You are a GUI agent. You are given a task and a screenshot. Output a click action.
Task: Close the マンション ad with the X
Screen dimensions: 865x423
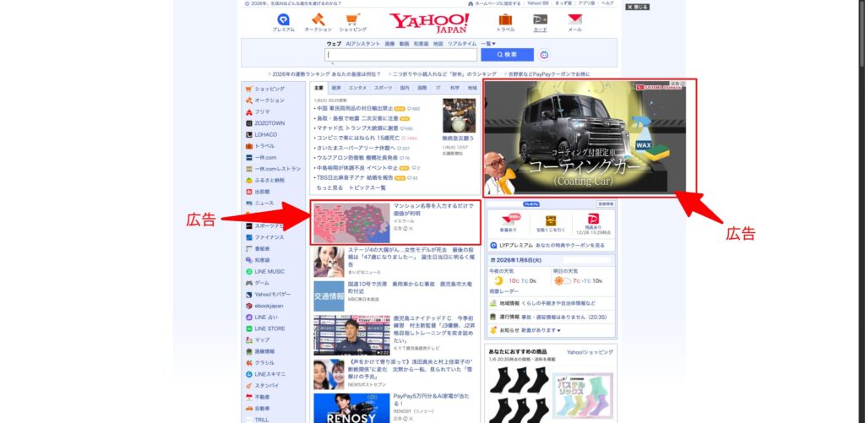click(411, 229)
